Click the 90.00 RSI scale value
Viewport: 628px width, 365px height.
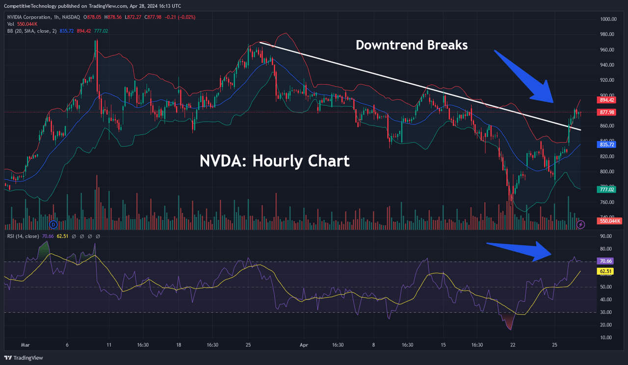click(x=605, y=236)
